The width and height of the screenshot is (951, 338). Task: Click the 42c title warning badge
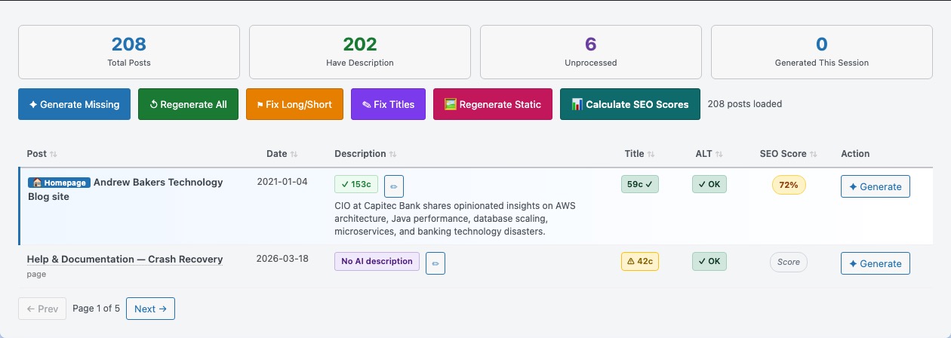point(640,261)
